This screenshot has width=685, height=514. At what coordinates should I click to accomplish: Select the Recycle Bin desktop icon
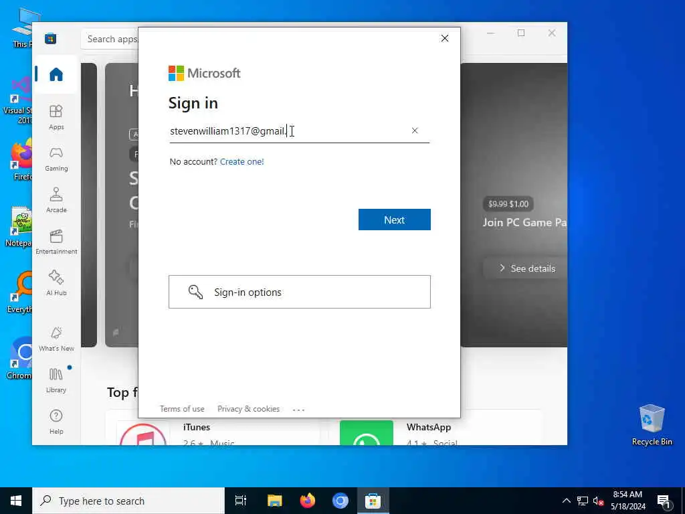coord(652,425)
